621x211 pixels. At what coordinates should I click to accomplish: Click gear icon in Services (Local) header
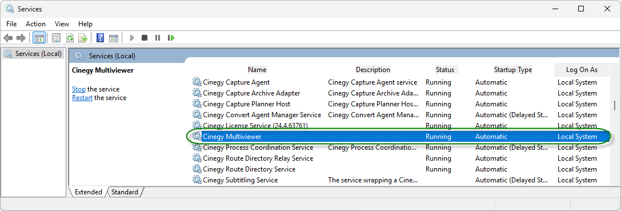point(79,56)
